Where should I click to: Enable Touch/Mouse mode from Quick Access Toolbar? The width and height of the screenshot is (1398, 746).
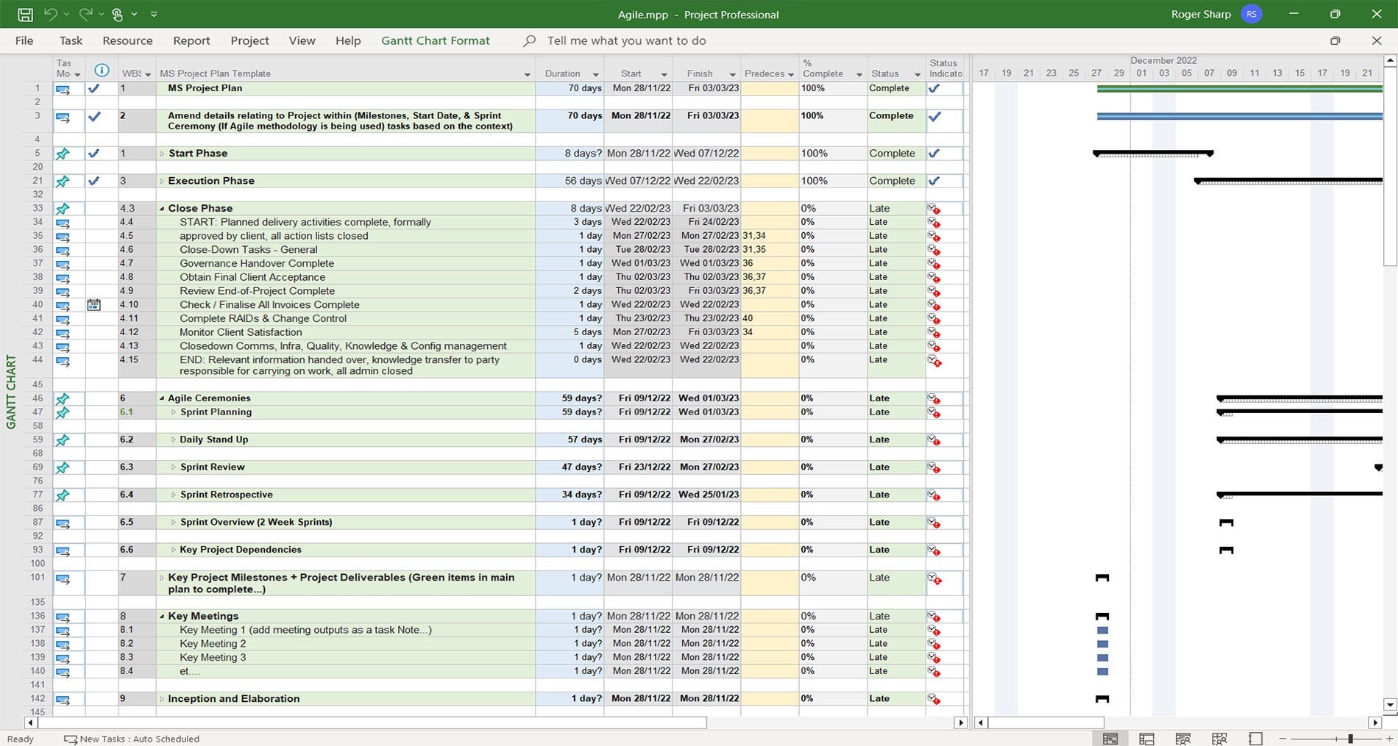pyautogui.click(x=117, y=13)
